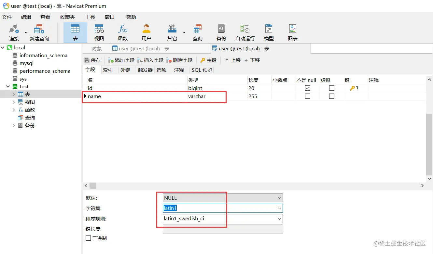Click the 保存 save button

93,60
